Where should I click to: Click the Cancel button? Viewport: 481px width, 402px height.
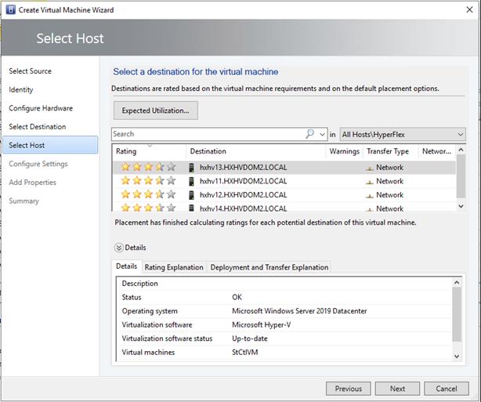[x=447, y=389]
